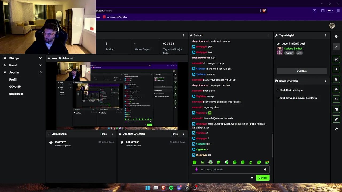342x192 pixels.
Task: Click the Brave sidebar panel icon in toolbar
Action: [x=323, y=11]
